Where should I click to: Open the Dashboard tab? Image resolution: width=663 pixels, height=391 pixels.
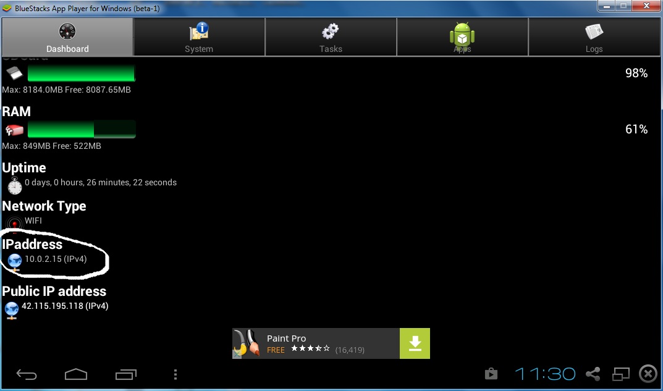coord(67,37)
